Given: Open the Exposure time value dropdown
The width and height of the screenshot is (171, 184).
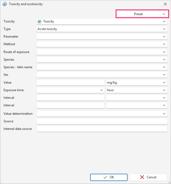Looking at the screenshot, I should point(71,90).
